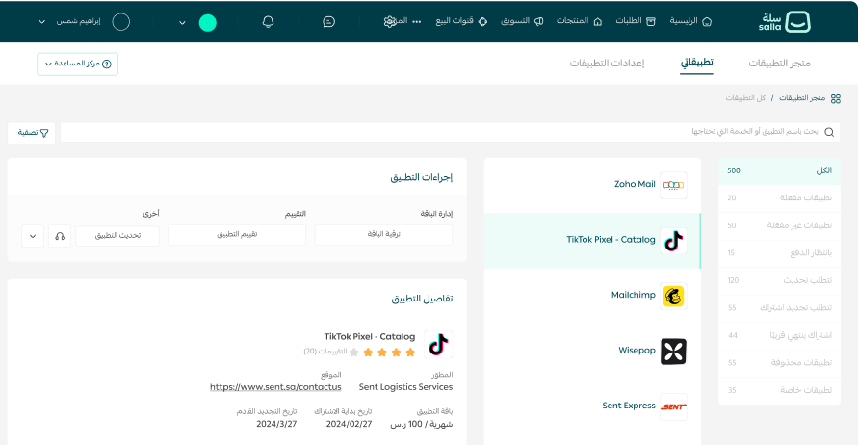Click the تصفية filter button
Screen dimensions: 858x445
32,133
